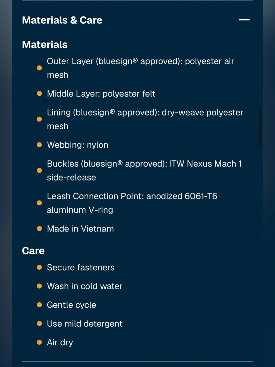This screenshot has width=275, height=367.
Task: Click Lining dry-weave polyester mesh item
Action: (x=145, y=119)
